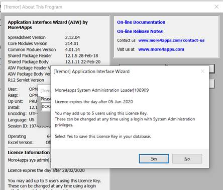The height and width of the screenshot is (190, 223).
Task: Click the R12 Servlet Version label
Action: coord(26,80)
